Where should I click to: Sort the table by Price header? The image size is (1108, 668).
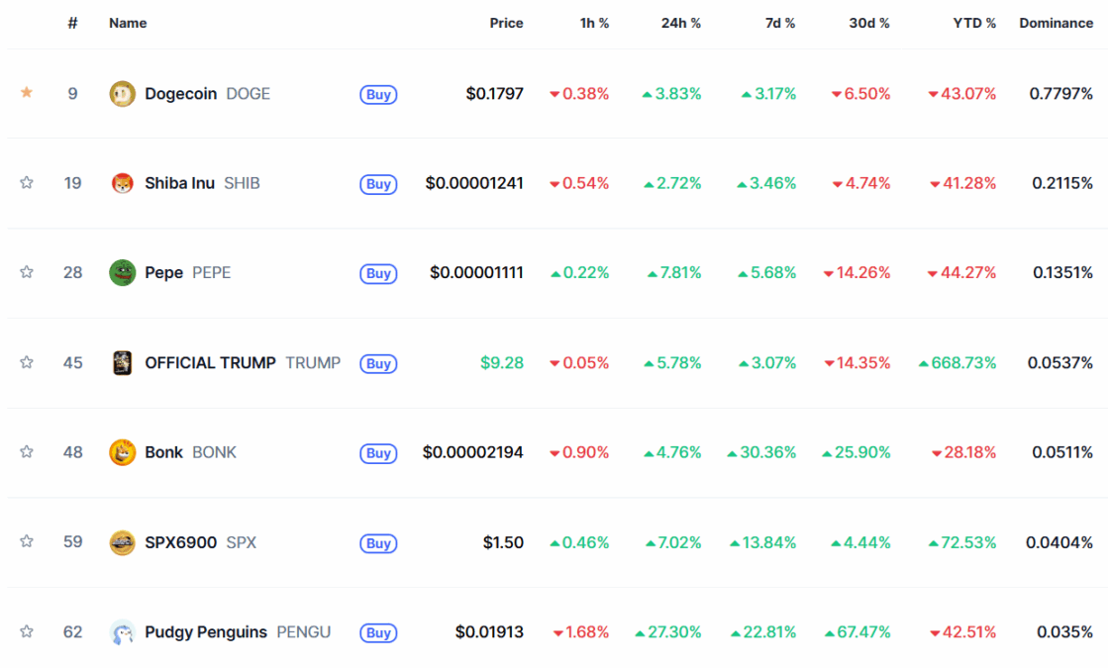click(506, 24)
